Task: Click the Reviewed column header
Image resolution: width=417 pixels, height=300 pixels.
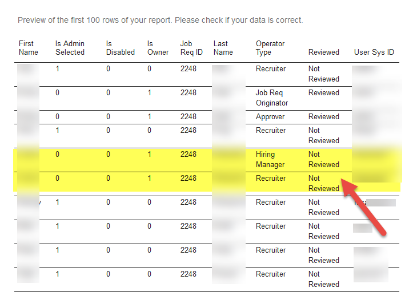Action: [324, 52]
